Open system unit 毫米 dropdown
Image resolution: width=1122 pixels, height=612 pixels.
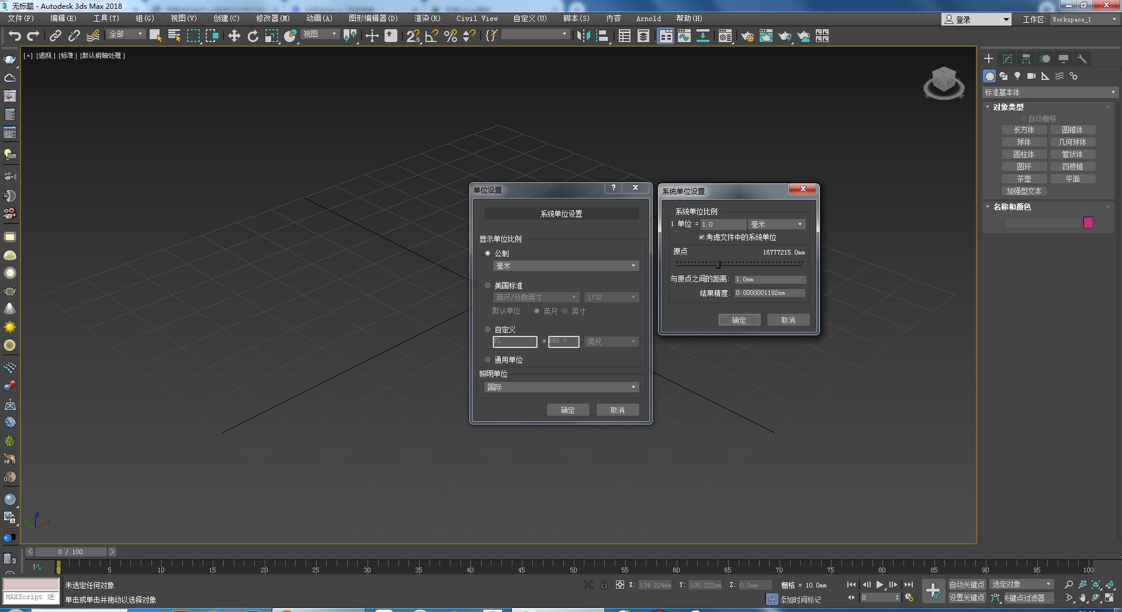click(777, 224)
